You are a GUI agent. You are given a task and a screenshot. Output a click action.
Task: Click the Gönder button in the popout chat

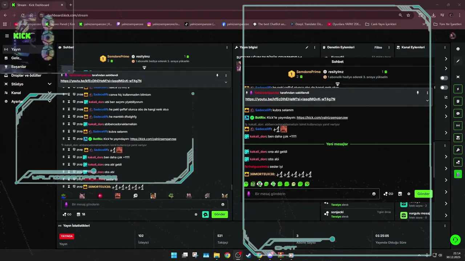(423, 194)
